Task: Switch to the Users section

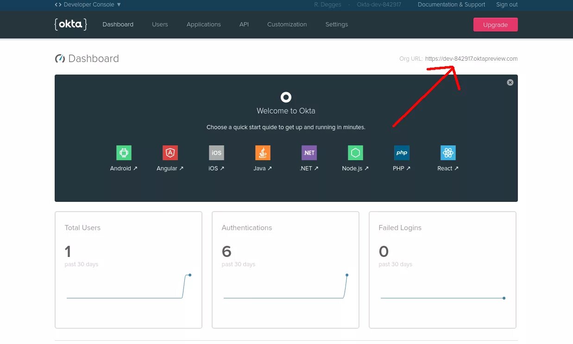Action: click(x=160, y=24)
